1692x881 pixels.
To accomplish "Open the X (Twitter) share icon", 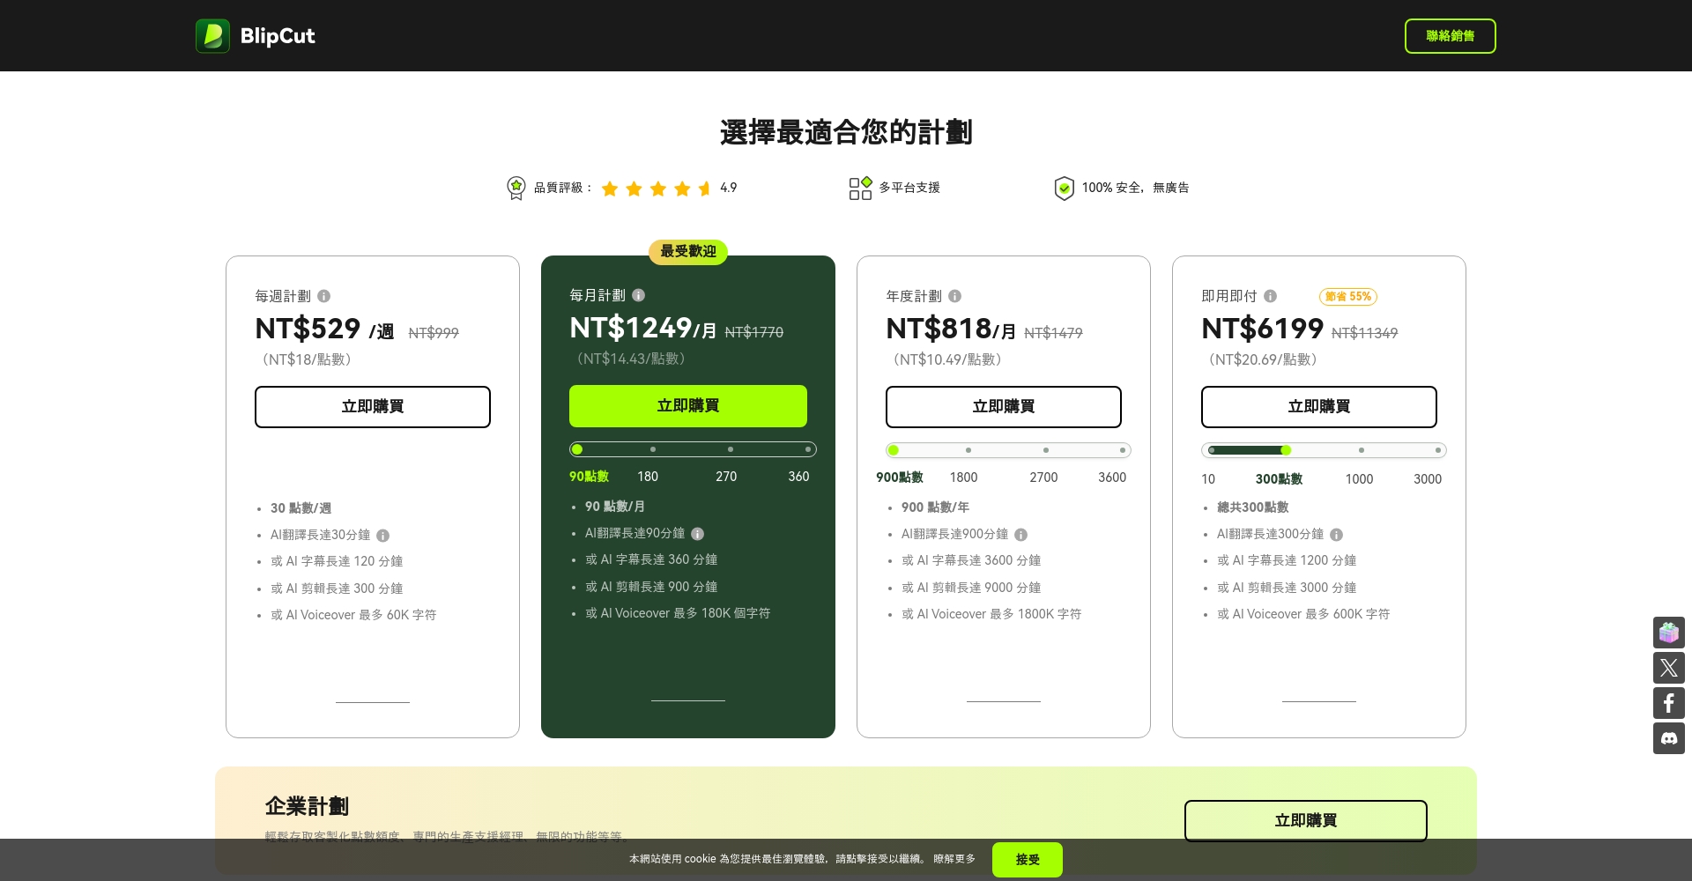I will 1668,668.
